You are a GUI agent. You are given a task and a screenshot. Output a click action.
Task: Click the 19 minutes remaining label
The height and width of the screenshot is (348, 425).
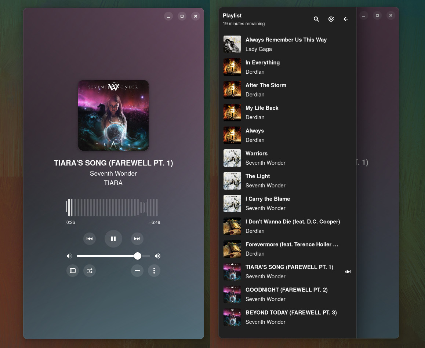click(244, 24)
